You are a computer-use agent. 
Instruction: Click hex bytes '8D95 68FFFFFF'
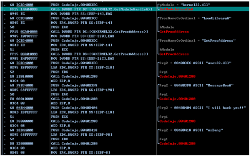coord(24,135)
